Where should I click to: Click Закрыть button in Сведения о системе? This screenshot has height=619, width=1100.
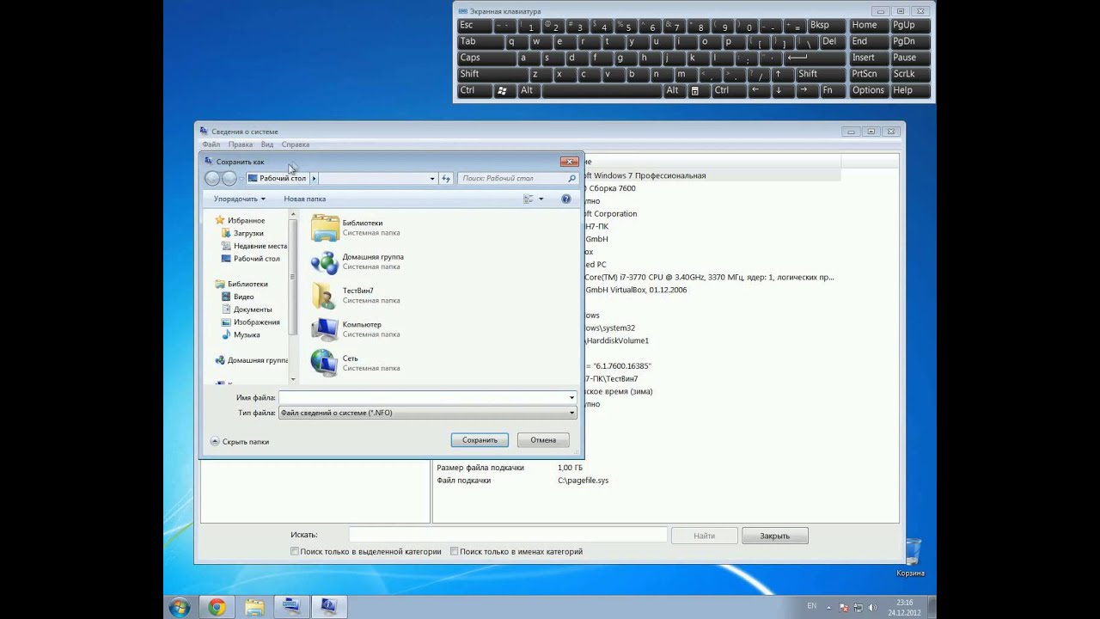click(x=774, y=536)
